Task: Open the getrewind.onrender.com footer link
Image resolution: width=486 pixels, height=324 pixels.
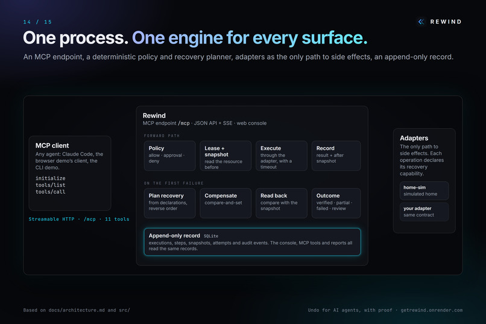Action: (x=432, y=310)
